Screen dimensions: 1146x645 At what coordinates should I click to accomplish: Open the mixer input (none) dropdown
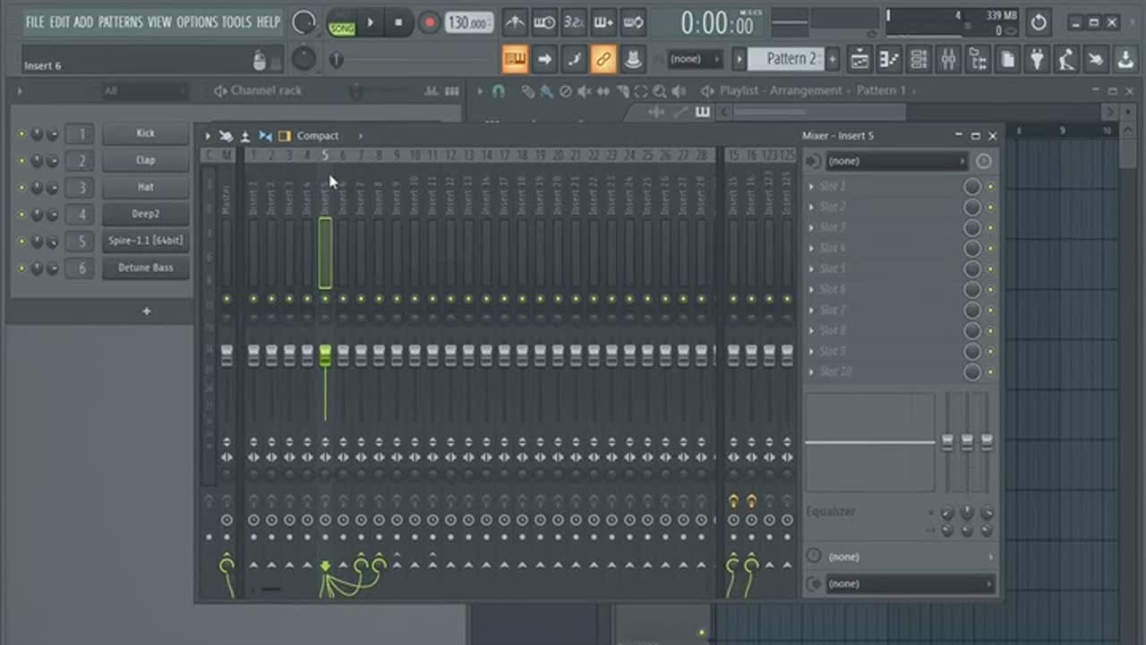pos(895,161)
